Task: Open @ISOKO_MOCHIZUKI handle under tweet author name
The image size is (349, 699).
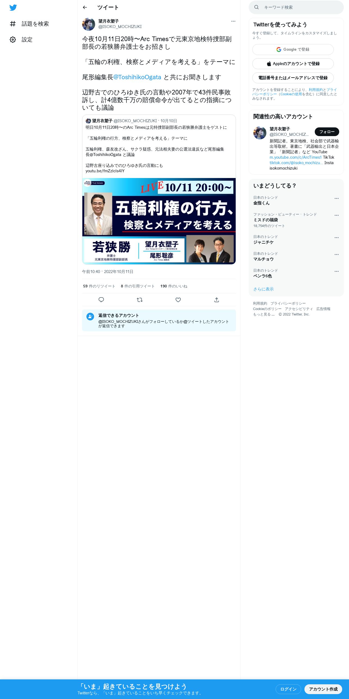Action: [x=120, y=27]
